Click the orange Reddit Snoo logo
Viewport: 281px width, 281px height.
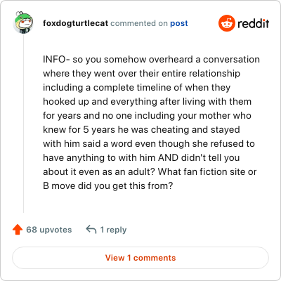point(226,23)
